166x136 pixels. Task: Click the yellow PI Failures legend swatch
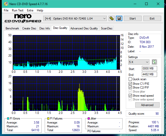pyautogui.click(x=48, y=118)
